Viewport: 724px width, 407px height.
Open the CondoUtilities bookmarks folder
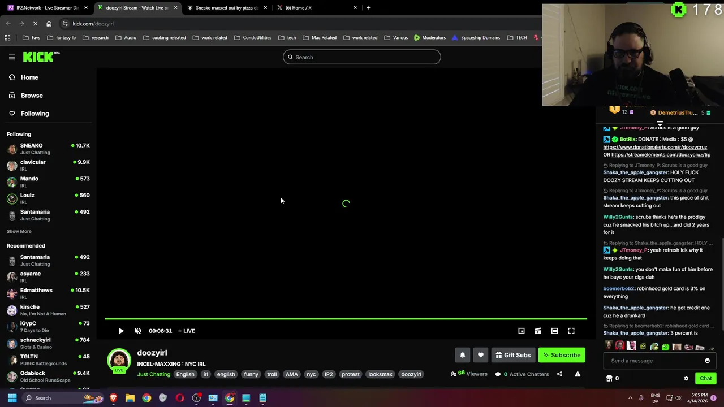point(253,38)
